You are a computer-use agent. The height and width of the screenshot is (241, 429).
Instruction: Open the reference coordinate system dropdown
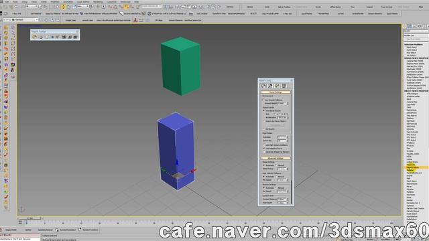coord(83,7)
